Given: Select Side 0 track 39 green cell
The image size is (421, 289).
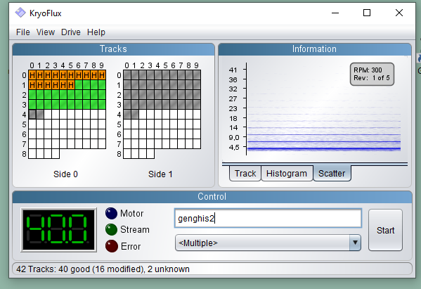Looking at the screenshot, I should pyautogui.click(x=102, y=105).
